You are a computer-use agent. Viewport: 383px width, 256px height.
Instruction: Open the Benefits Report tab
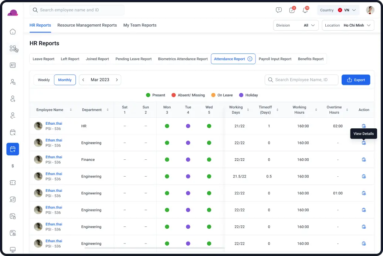311,59
